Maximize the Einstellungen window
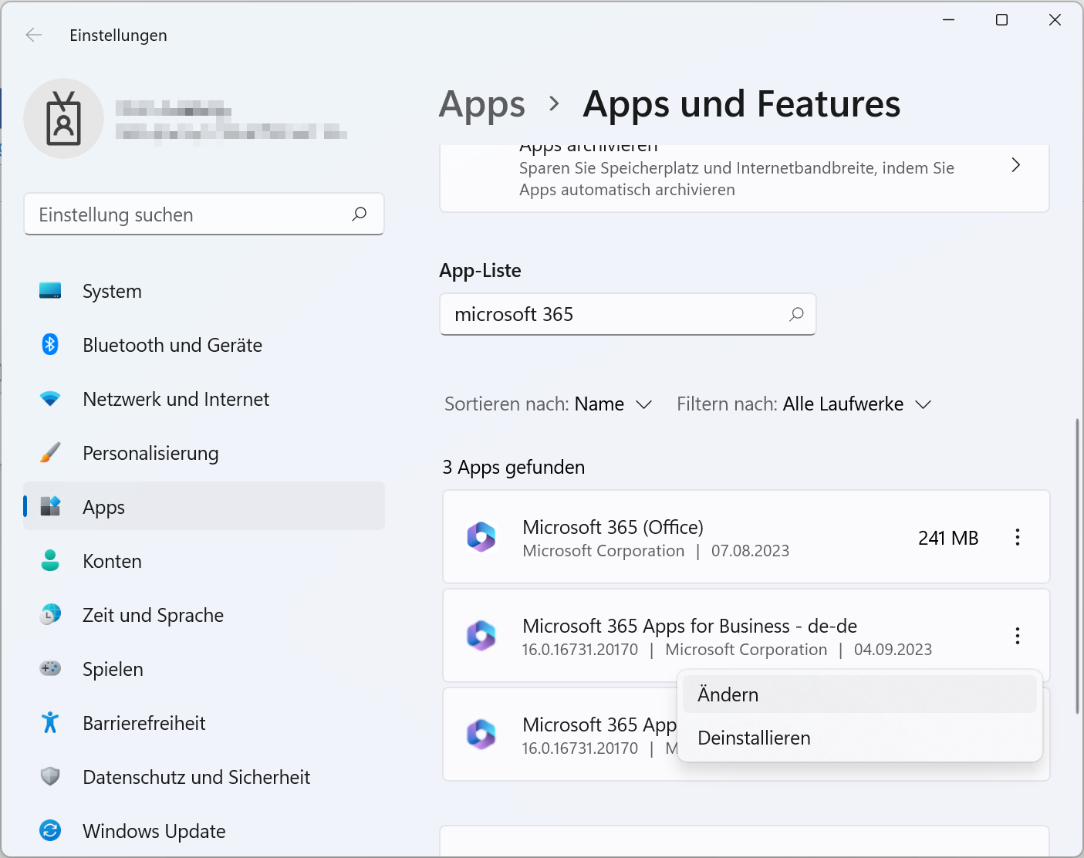Image resolution: width=1084 pixels, height=858 pixels. pos(1001,20)
